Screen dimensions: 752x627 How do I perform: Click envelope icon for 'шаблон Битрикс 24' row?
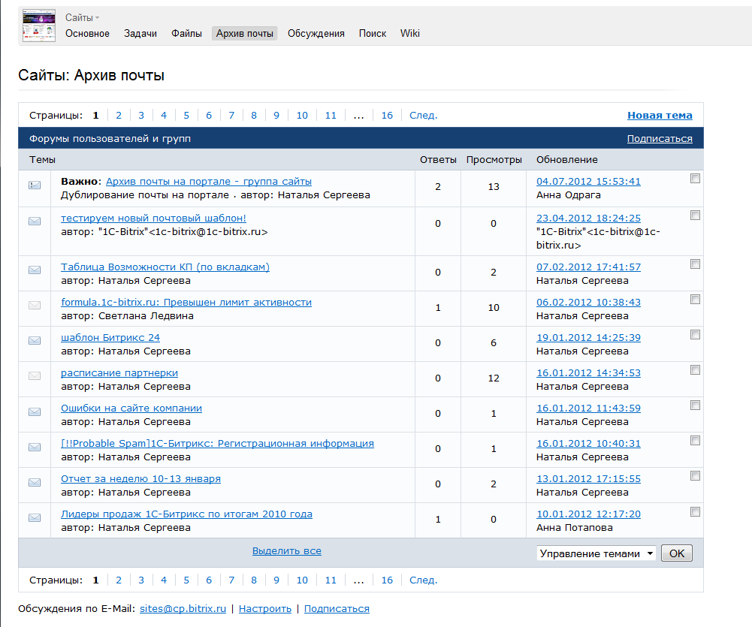[35, 340]
